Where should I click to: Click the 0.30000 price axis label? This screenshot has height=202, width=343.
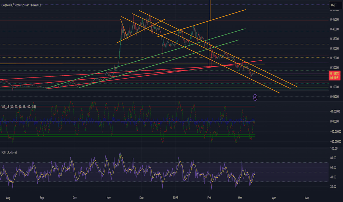click(334, 48)
